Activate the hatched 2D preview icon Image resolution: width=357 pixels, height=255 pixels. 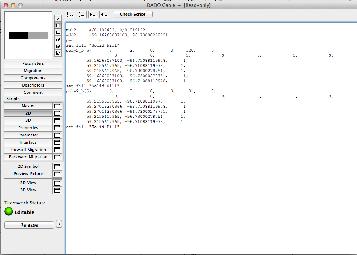tap(58, 25)
